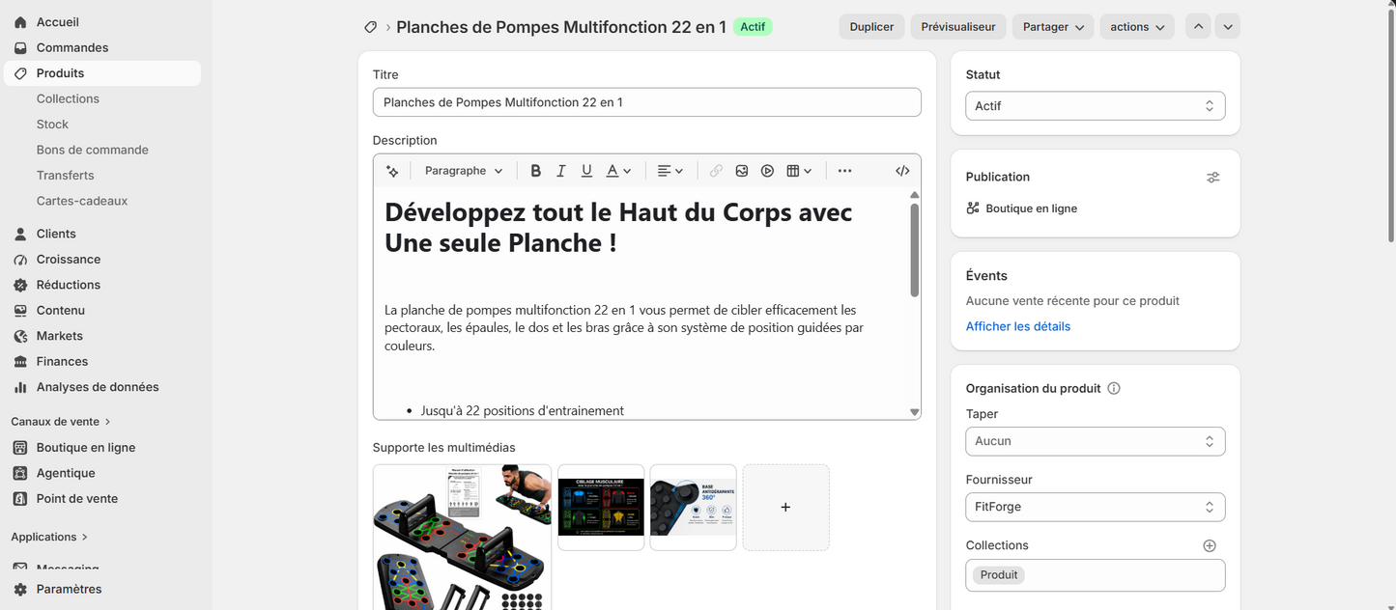Click the Markets globe icon
The image size is (1396, 610).
(x=20, y=336)
